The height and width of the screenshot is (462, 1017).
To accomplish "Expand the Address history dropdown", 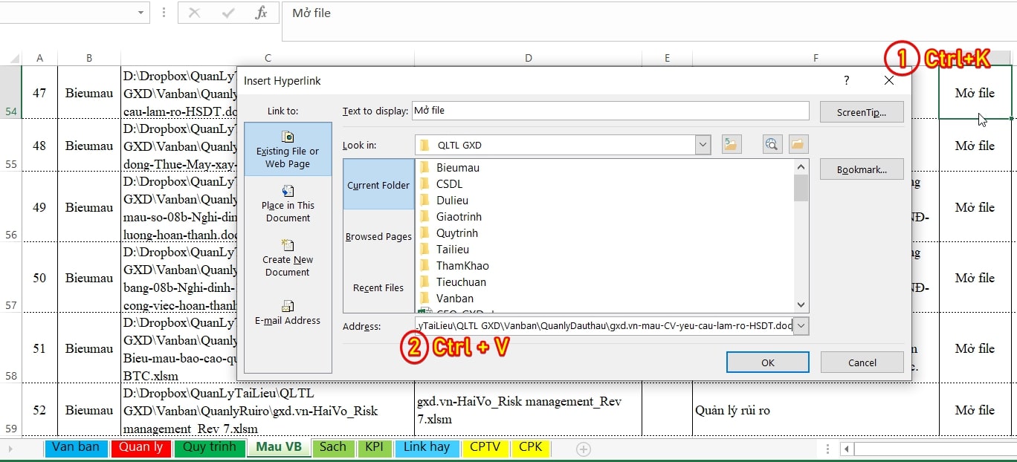I will click(801, 326).
